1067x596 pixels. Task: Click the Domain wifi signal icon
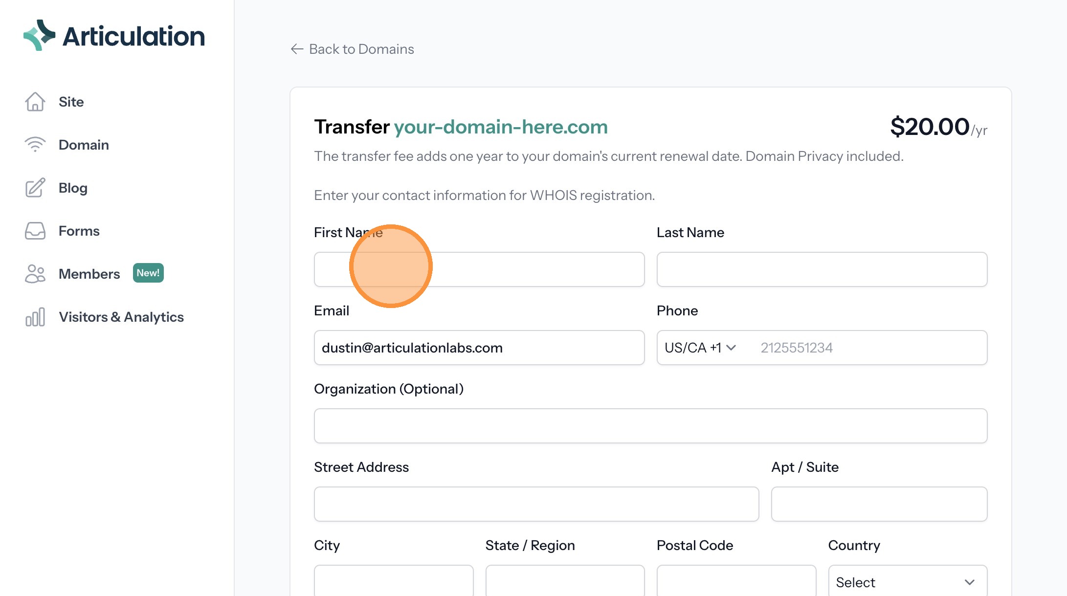coord(35,145)
